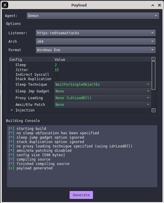Click the Config column header
Screen dimensions: 164x203
point(31,60)
